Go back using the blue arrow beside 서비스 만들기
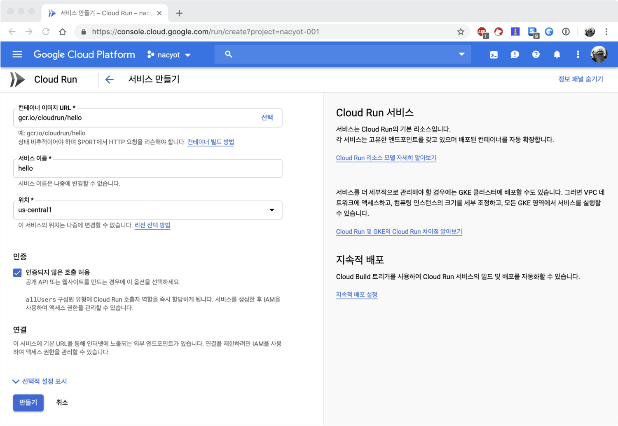The width and height of the screenshot is (618, 426). pyautogui.click(x=109, y=80)
